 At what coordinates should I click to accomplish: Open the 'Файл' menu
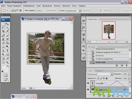point(3,6)
